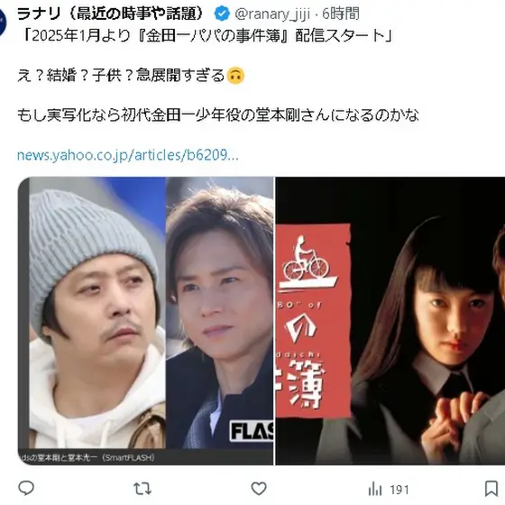The image size is (505, 505).
Task: Click the red title banner with bicycle
Action: 313,321
